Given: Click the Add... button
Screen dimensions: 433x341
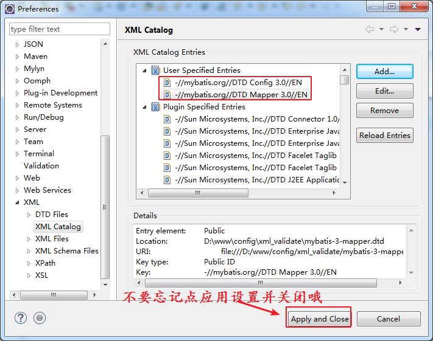Looking at the screenshot, I should [385, 72].
